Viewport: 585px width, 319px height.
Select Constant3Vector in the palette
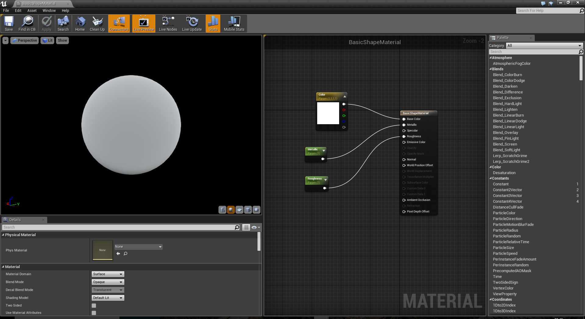[507, 196]
